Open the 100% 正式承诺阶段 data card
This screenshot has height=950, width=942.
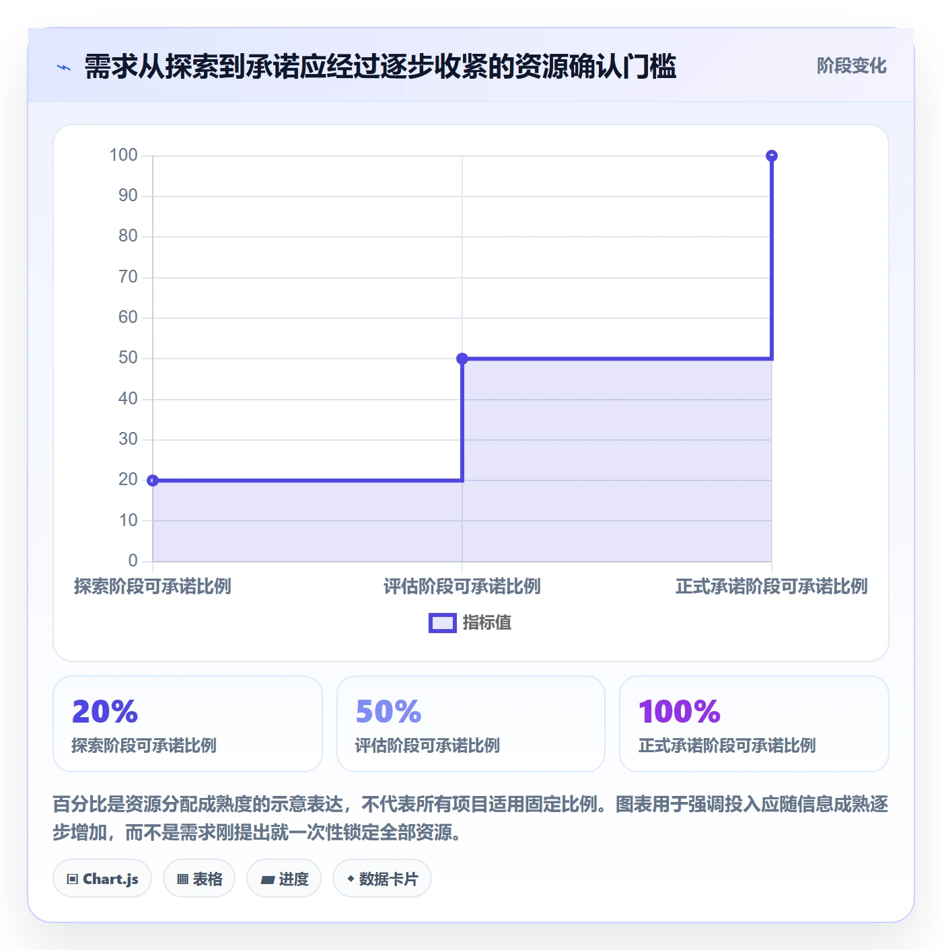[754, 724]
